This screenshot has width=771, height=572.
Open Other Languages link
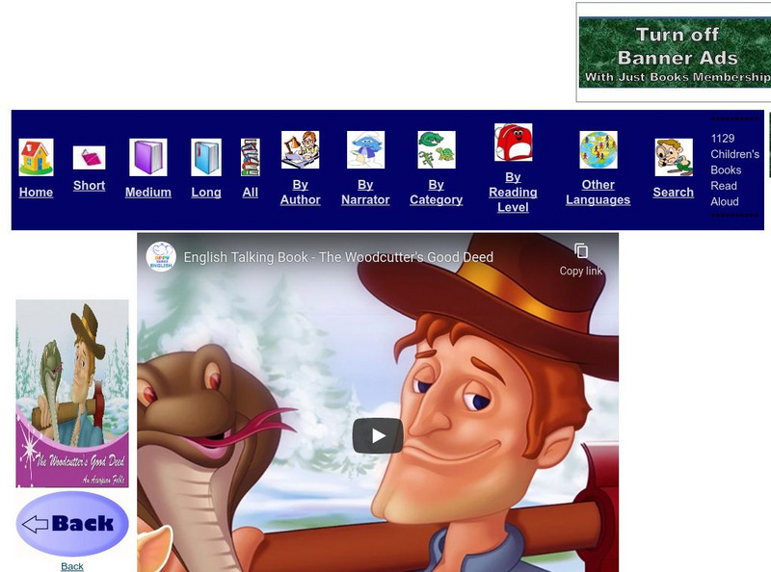pyautogui.click(x=598, y=193)
